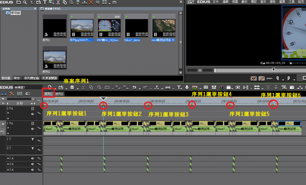Open the 文件 menu in preview window

(x=216, y=2)
